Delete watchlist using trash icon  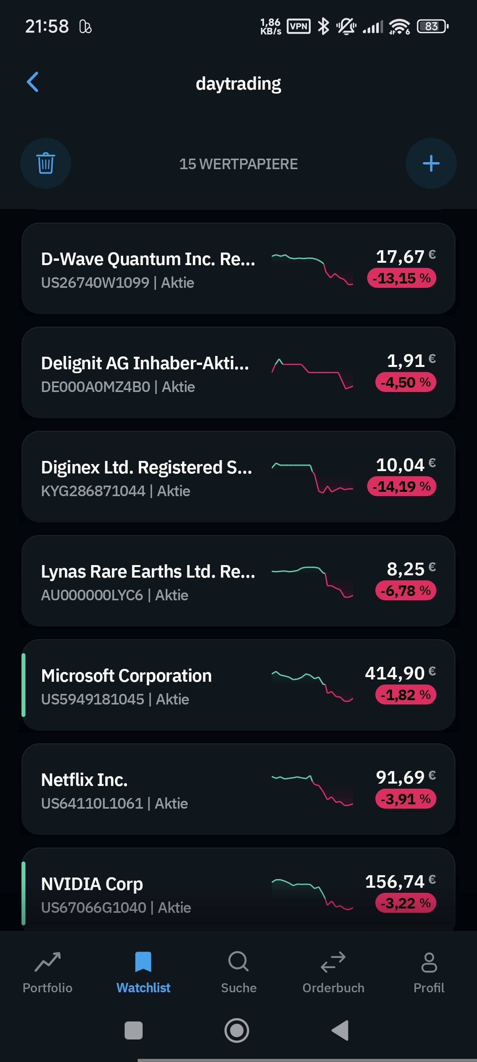tap(46, 163)
